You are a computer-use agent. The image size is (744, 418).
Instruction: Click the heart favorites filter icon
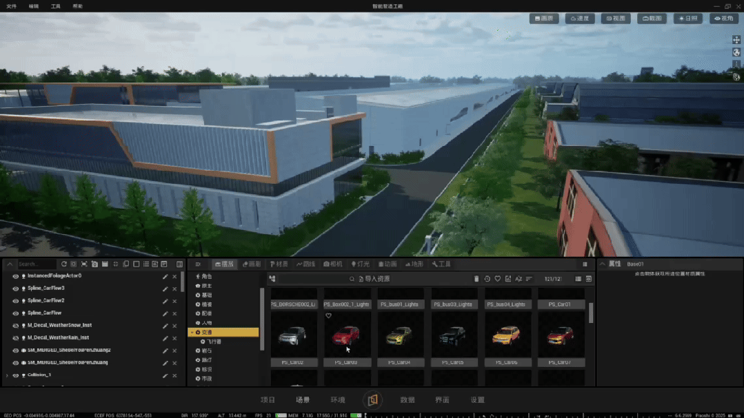(x=497, y=279)
